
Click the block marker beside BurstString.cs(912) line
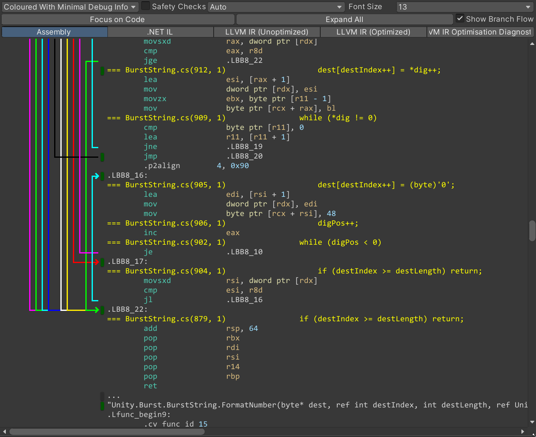point(102,70)
